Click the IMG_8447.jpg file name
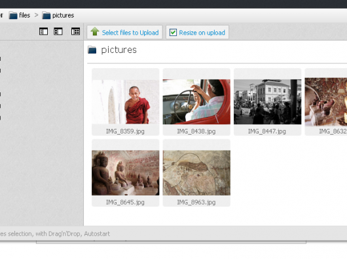The height and width of the screenshot is (259, 347). click(x=267, y=131)
